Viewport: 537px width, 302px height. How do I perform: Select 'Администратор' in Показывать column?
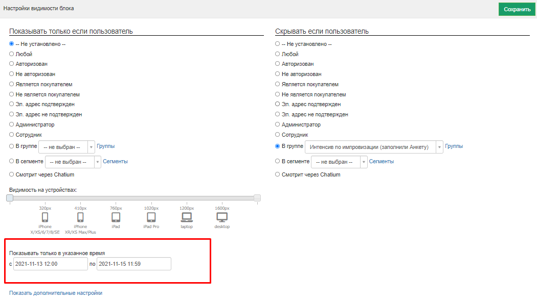pyautogui.click(x=12, y=124)
